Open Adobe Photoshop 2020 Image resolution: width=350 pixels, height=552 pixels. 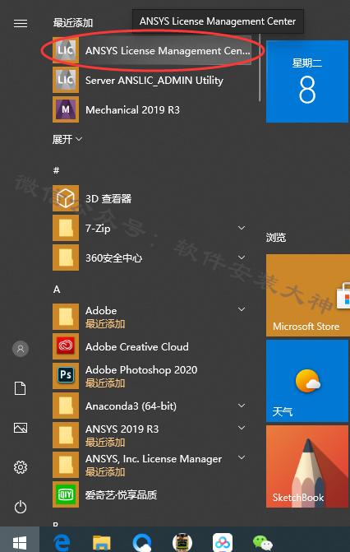152,376
